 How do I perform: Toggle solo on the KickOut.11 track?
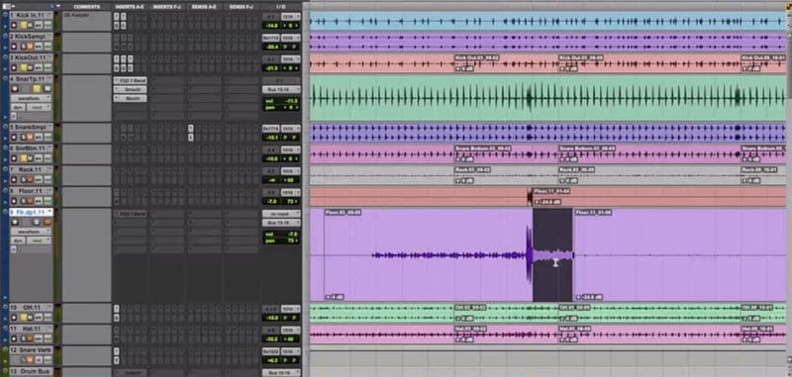pyautogui.click(x=23, y=67)
